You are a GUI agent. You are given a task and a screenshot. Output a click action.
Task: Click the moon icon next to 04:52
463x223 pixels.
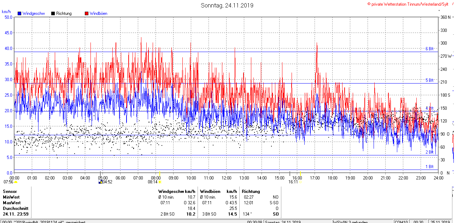[x=100, y=182]
